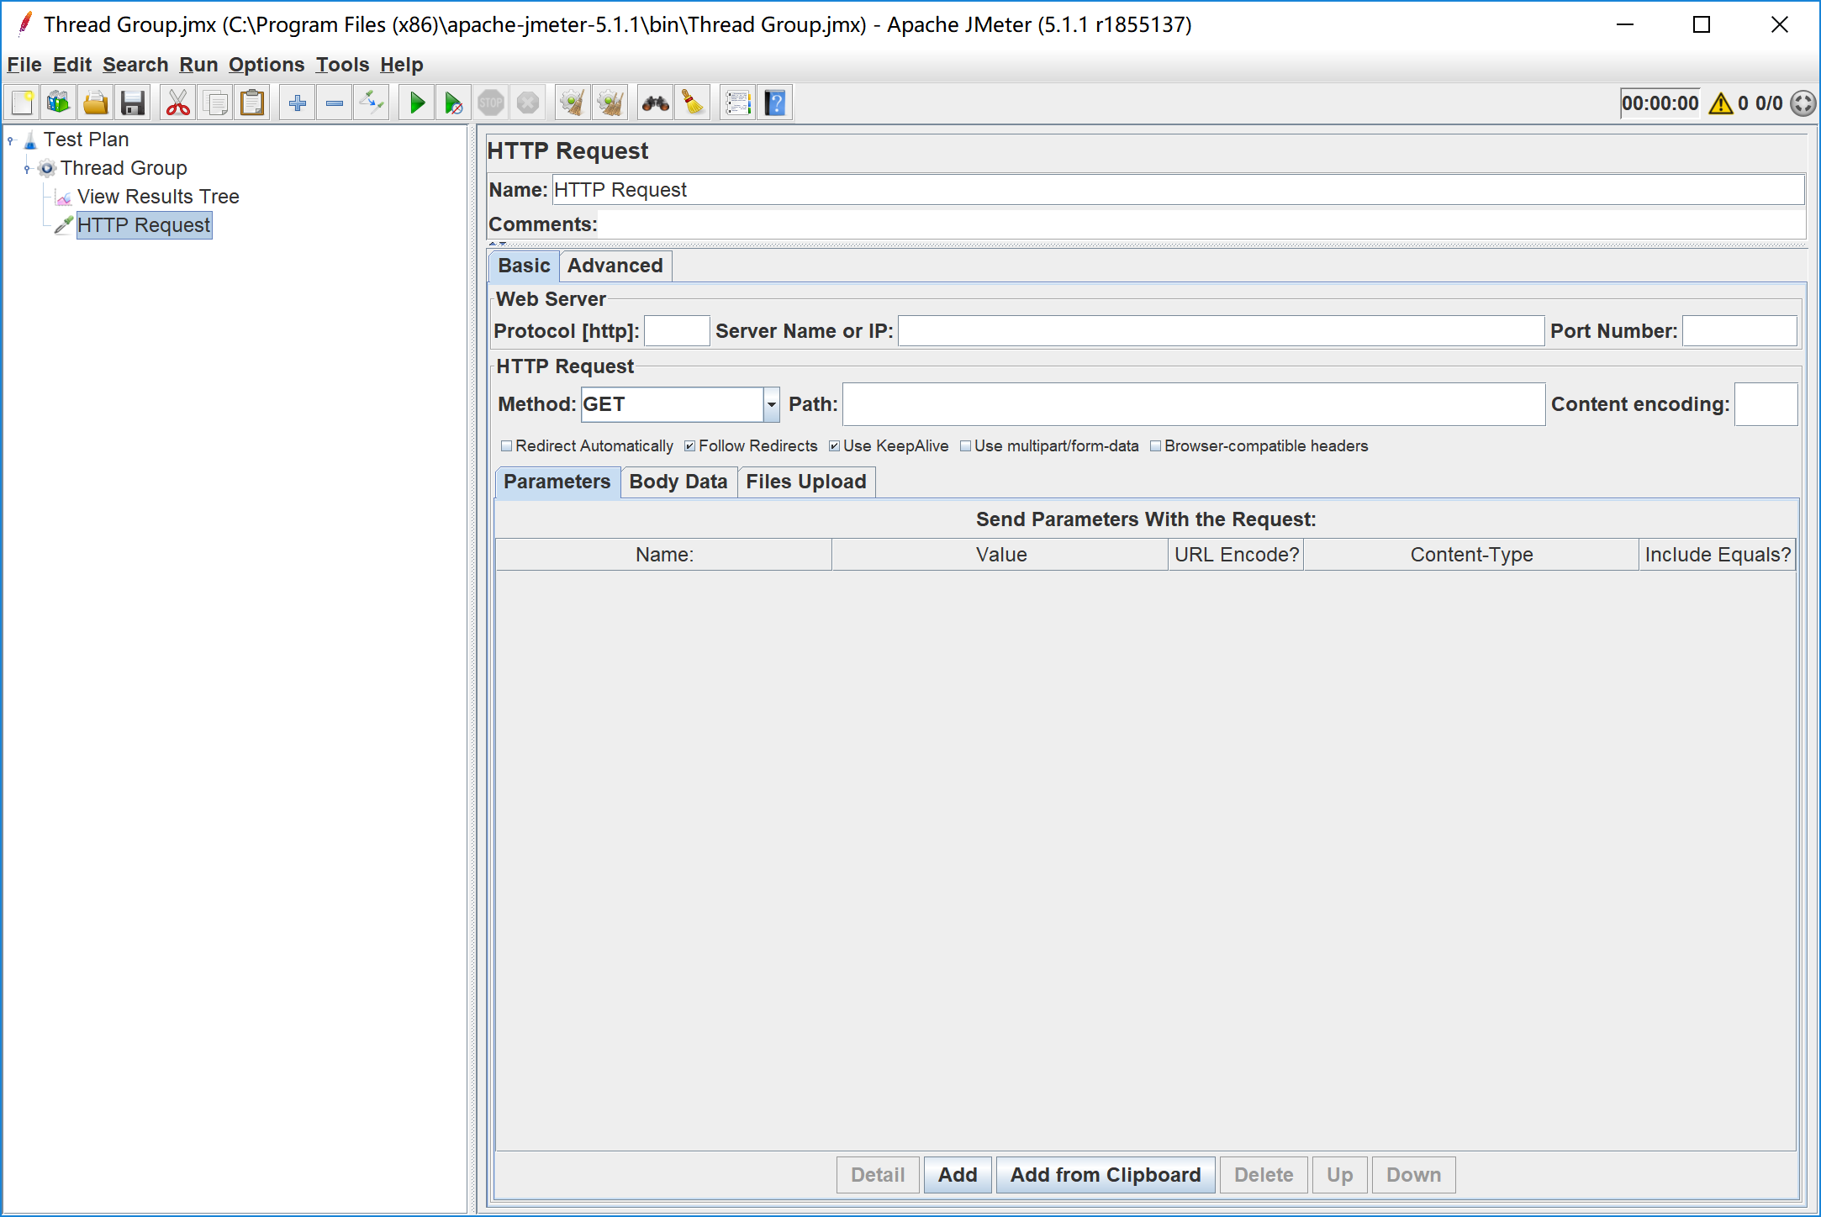Enable Use multipart/form-data checkbox

[x=965, y=446]
